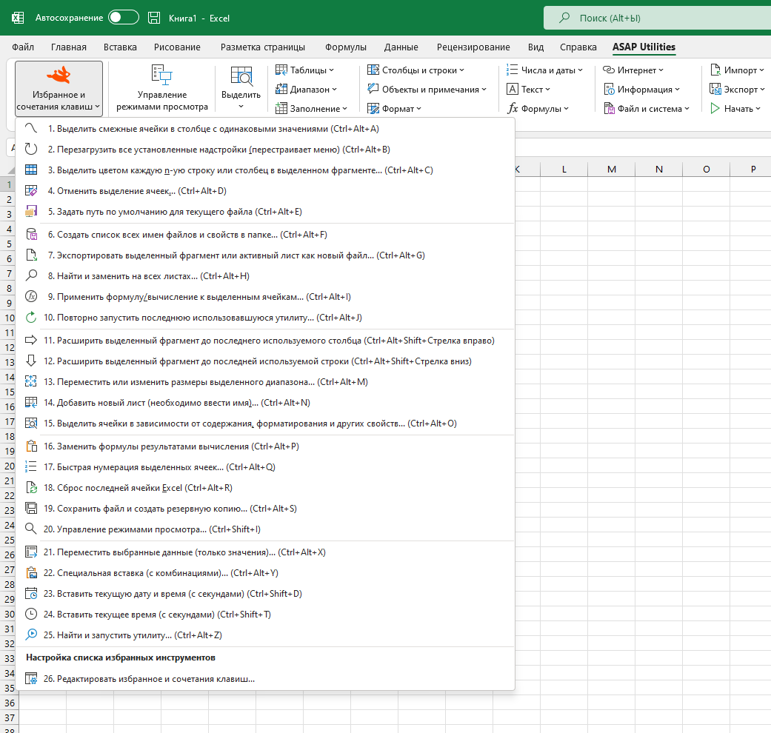Click the magnifier icon of item 20
This screenshot has height=733, width=771.
tap(31, 529)
